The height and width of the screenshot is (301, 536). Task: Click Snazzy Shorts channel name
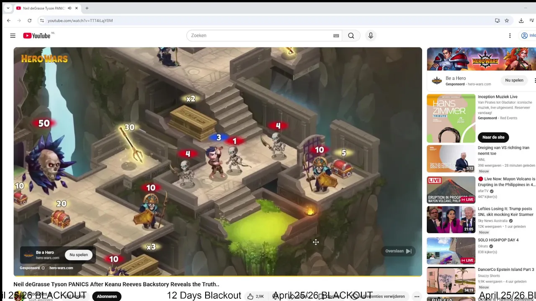[490, 276]
